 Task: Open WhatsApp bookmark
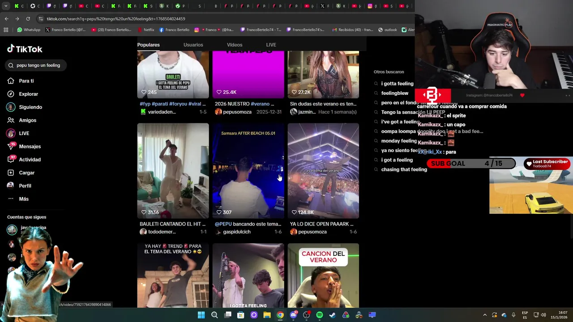point(29,30)
